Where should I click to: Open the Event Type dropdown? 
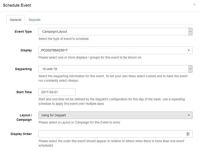click(115, 32)
